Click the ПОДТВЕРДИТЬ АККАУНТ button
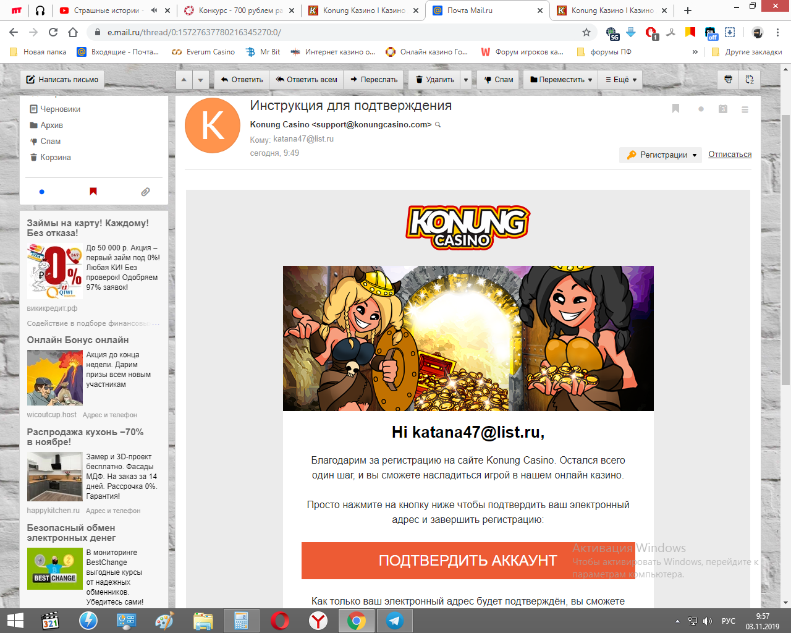791x633 pixels. pos(468,561)
